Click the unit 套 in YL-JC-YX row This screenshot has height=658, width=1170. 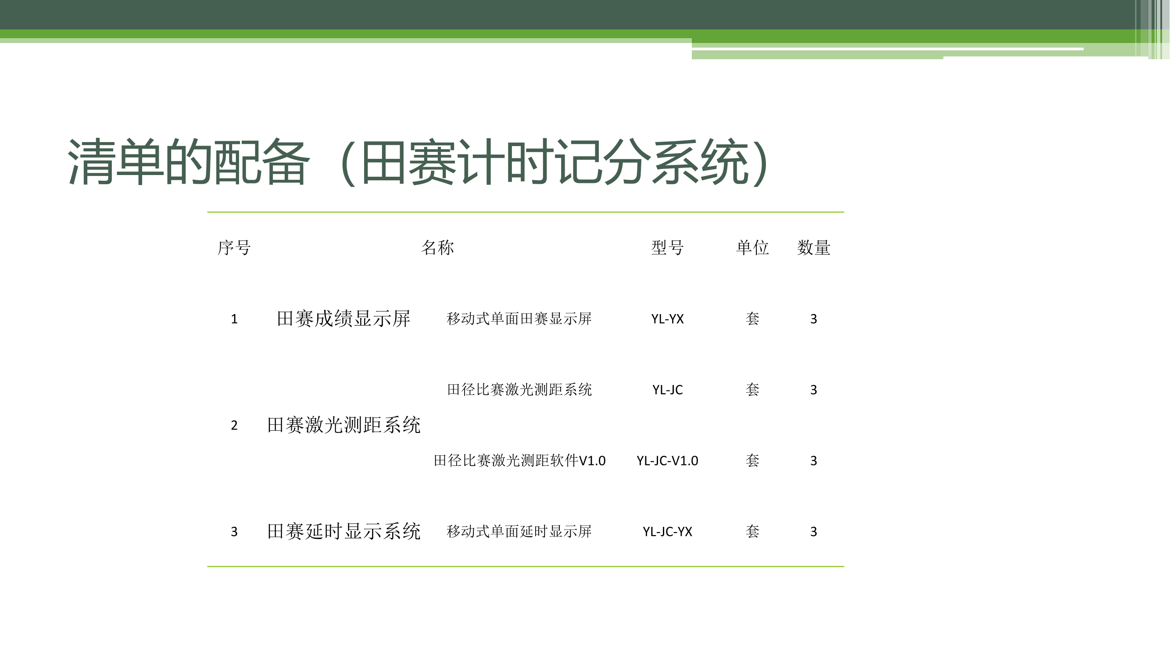[x=752, y=531]
